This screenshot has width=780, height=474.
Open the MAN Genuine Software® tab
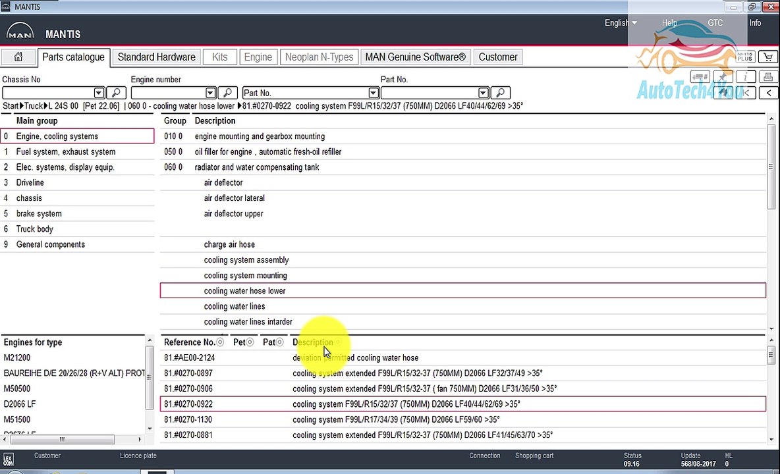click(415, 57)
